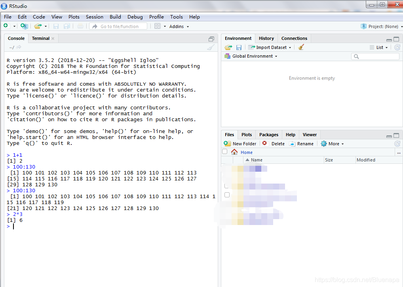Expand the recent files dropdown arrow
The width and height of the screenshot is (403, 287).
[46, 26]
